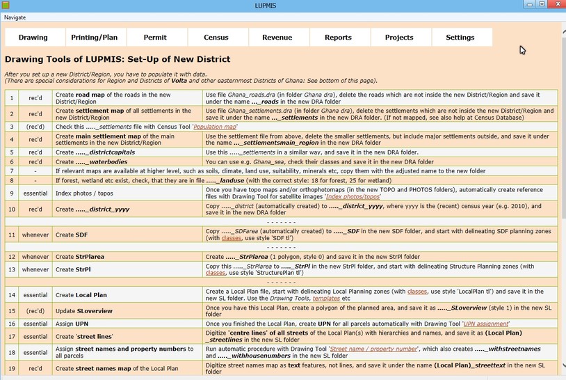This screenshot has width=566, height=380.
Task: Maximize the LUPMIS window
Action: click(542, 4)
